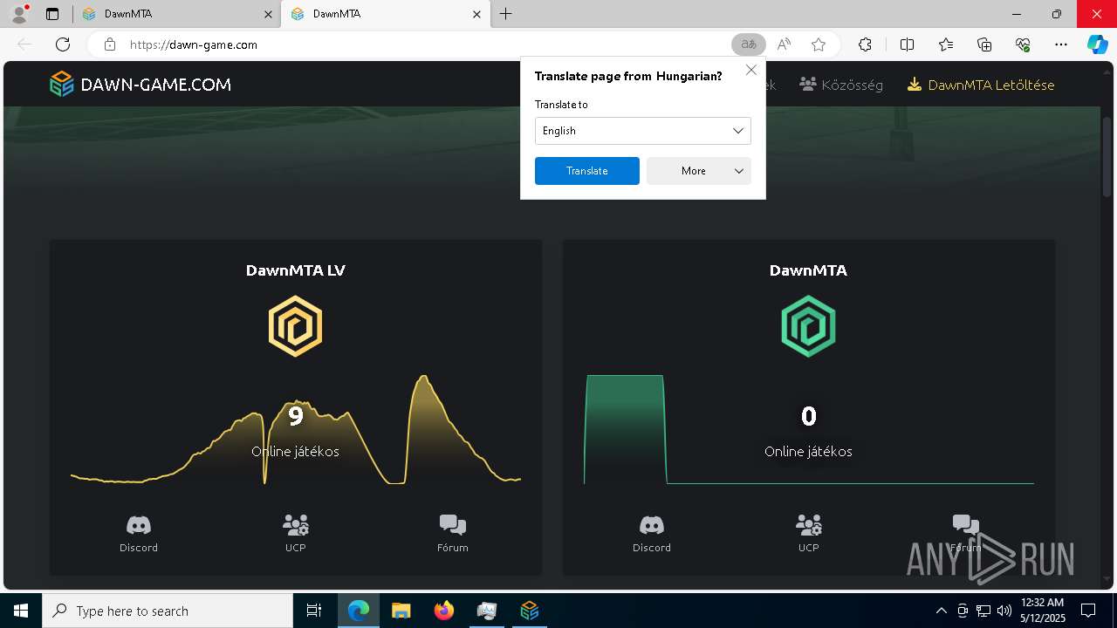
Task: Show hidden system tray icons
Action: 941,611
